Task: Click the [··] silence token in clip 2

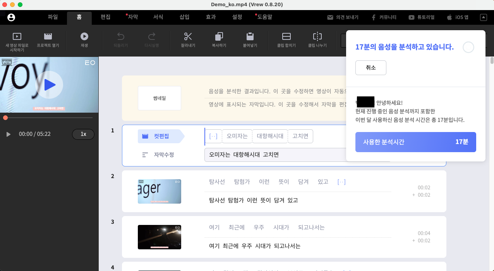Action: pyautogui.click(x=341, y=182)
